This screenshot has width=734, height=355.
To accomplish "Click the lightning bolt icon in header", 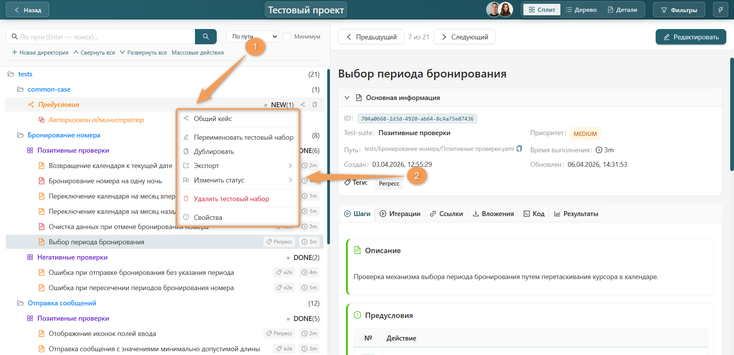I will [x=720, y=10].
